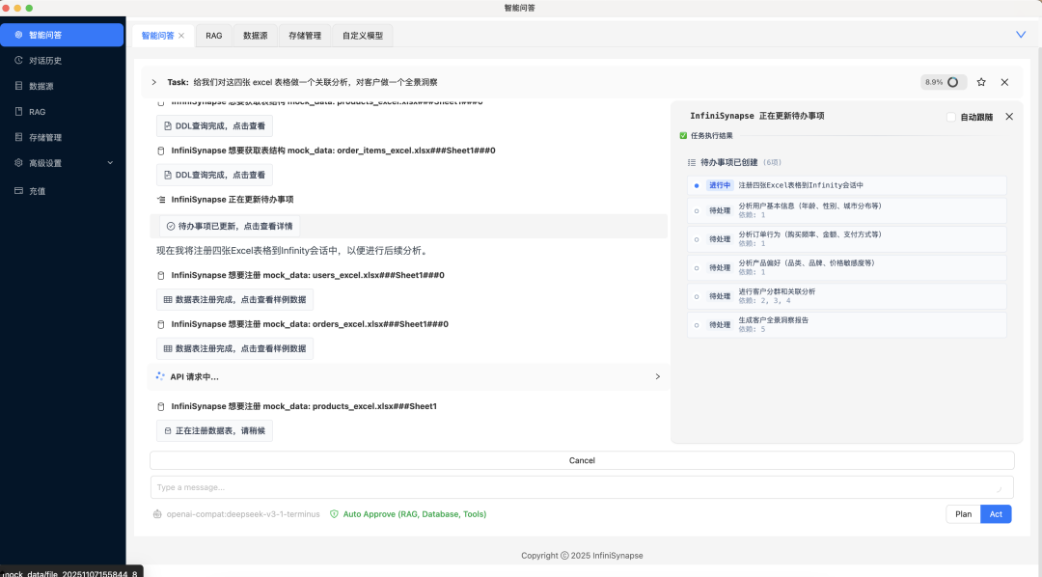Click the 数据源 sidebar icon
Viewport: 1042px width, 577px height.
tap(18, 85)
